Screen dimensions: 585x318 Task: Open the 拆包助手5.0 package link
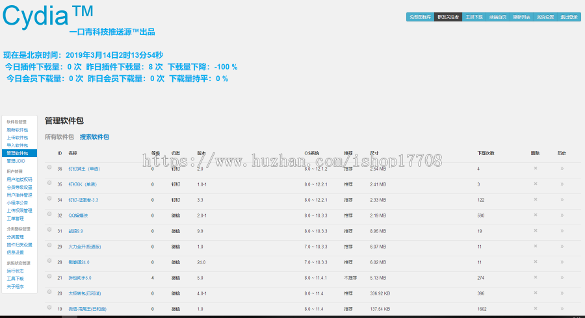coord(79,278)
